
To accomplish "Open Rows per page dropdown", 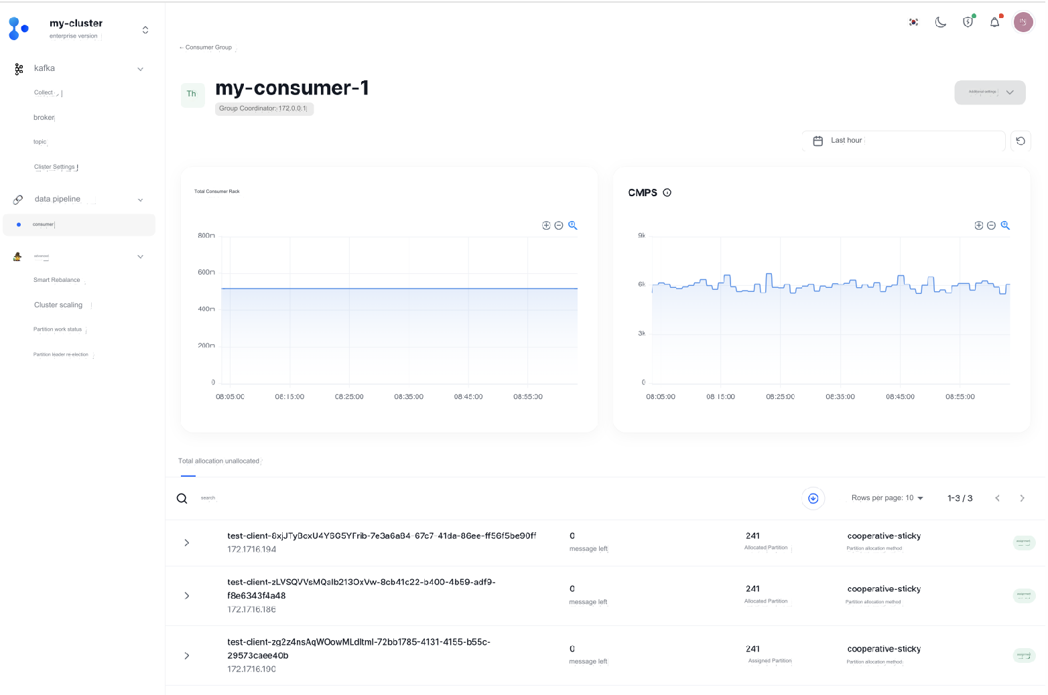I will click(887, 498).
